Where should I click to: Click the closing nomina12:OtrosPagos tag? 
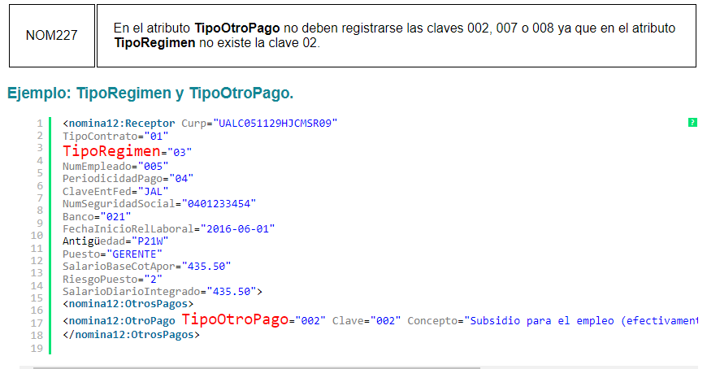click(x=132, y=334)
